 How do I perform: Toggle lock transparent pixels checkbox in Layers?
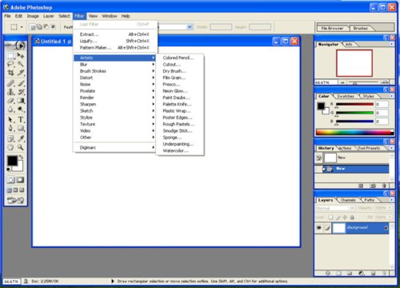330,218
